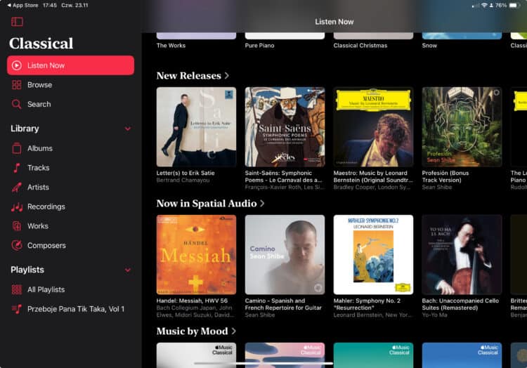This screenshot has height=368, width=527.
Task: Open the Classical Christmas playlist label
Action: tap(360, 46)
